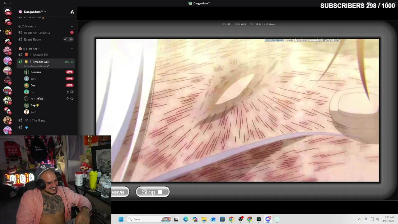
Task: Open the Windows Start menu
Action: click(x=121, y=219)
